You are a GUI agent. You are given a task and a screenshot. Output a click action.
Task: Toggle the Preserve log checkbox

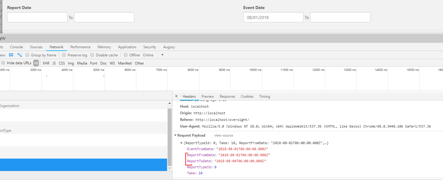(64, 55)
